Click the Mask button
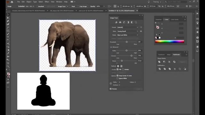 coord(73,6)
